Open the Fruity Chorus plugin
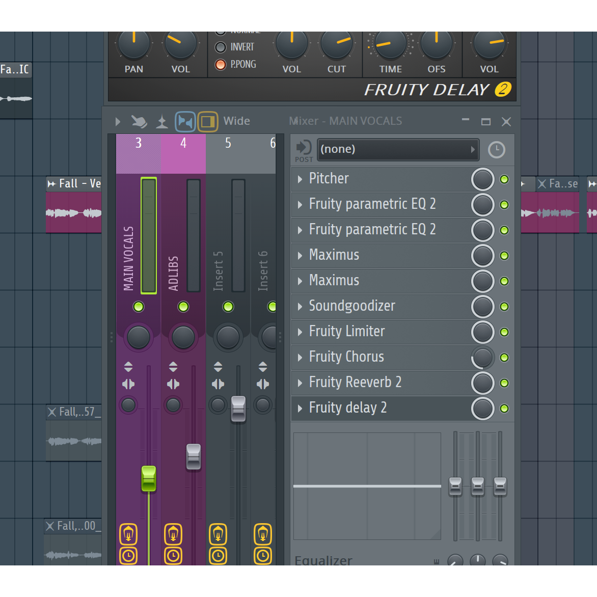 (346, 357)
